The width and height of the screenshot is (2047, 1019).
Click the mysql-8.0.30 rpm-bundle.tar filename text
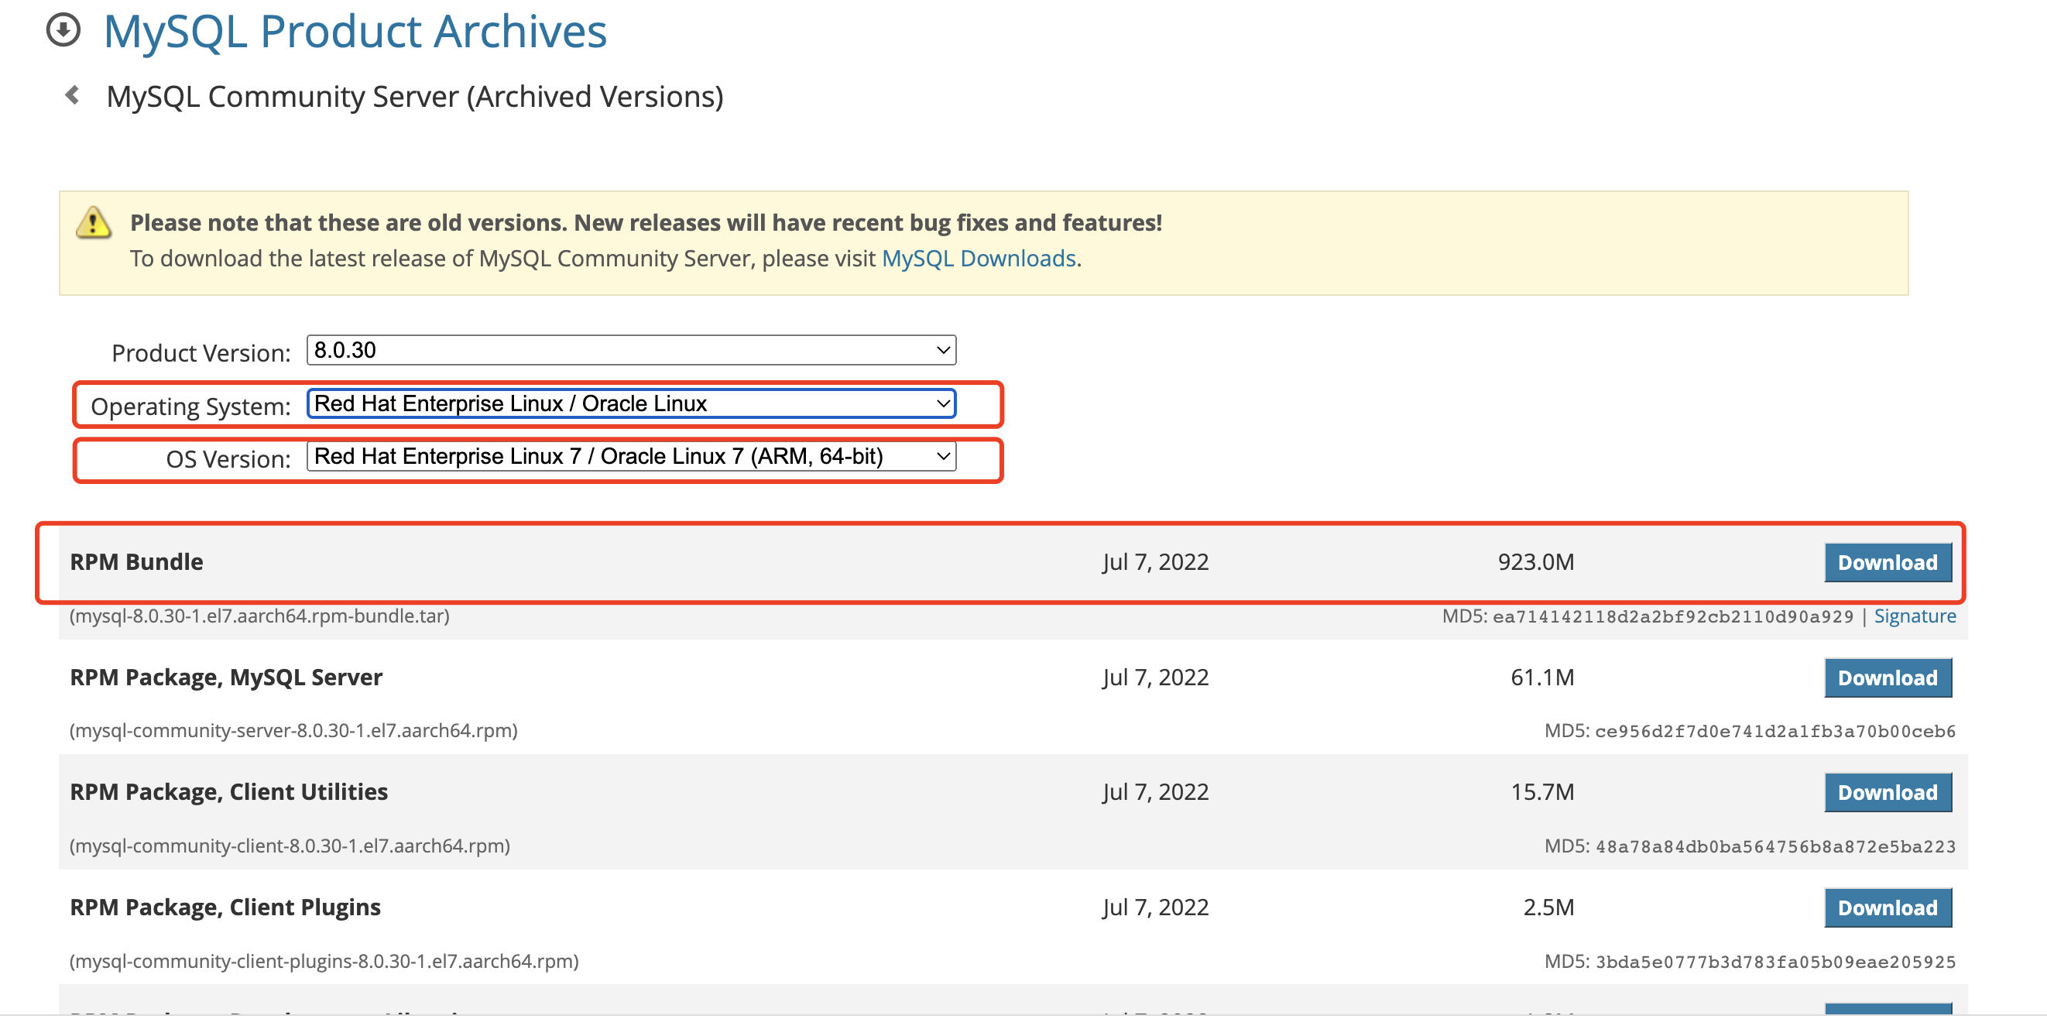tap(260, 616)
